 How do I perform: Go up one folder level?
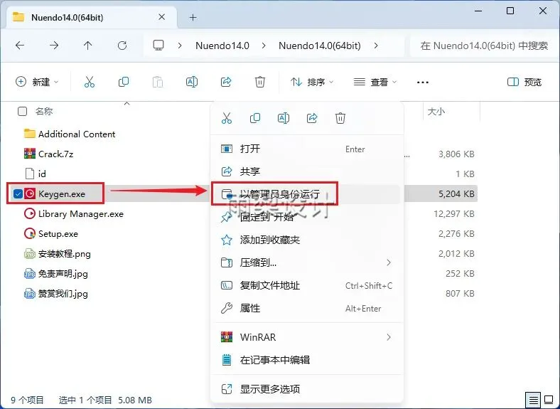88,46
